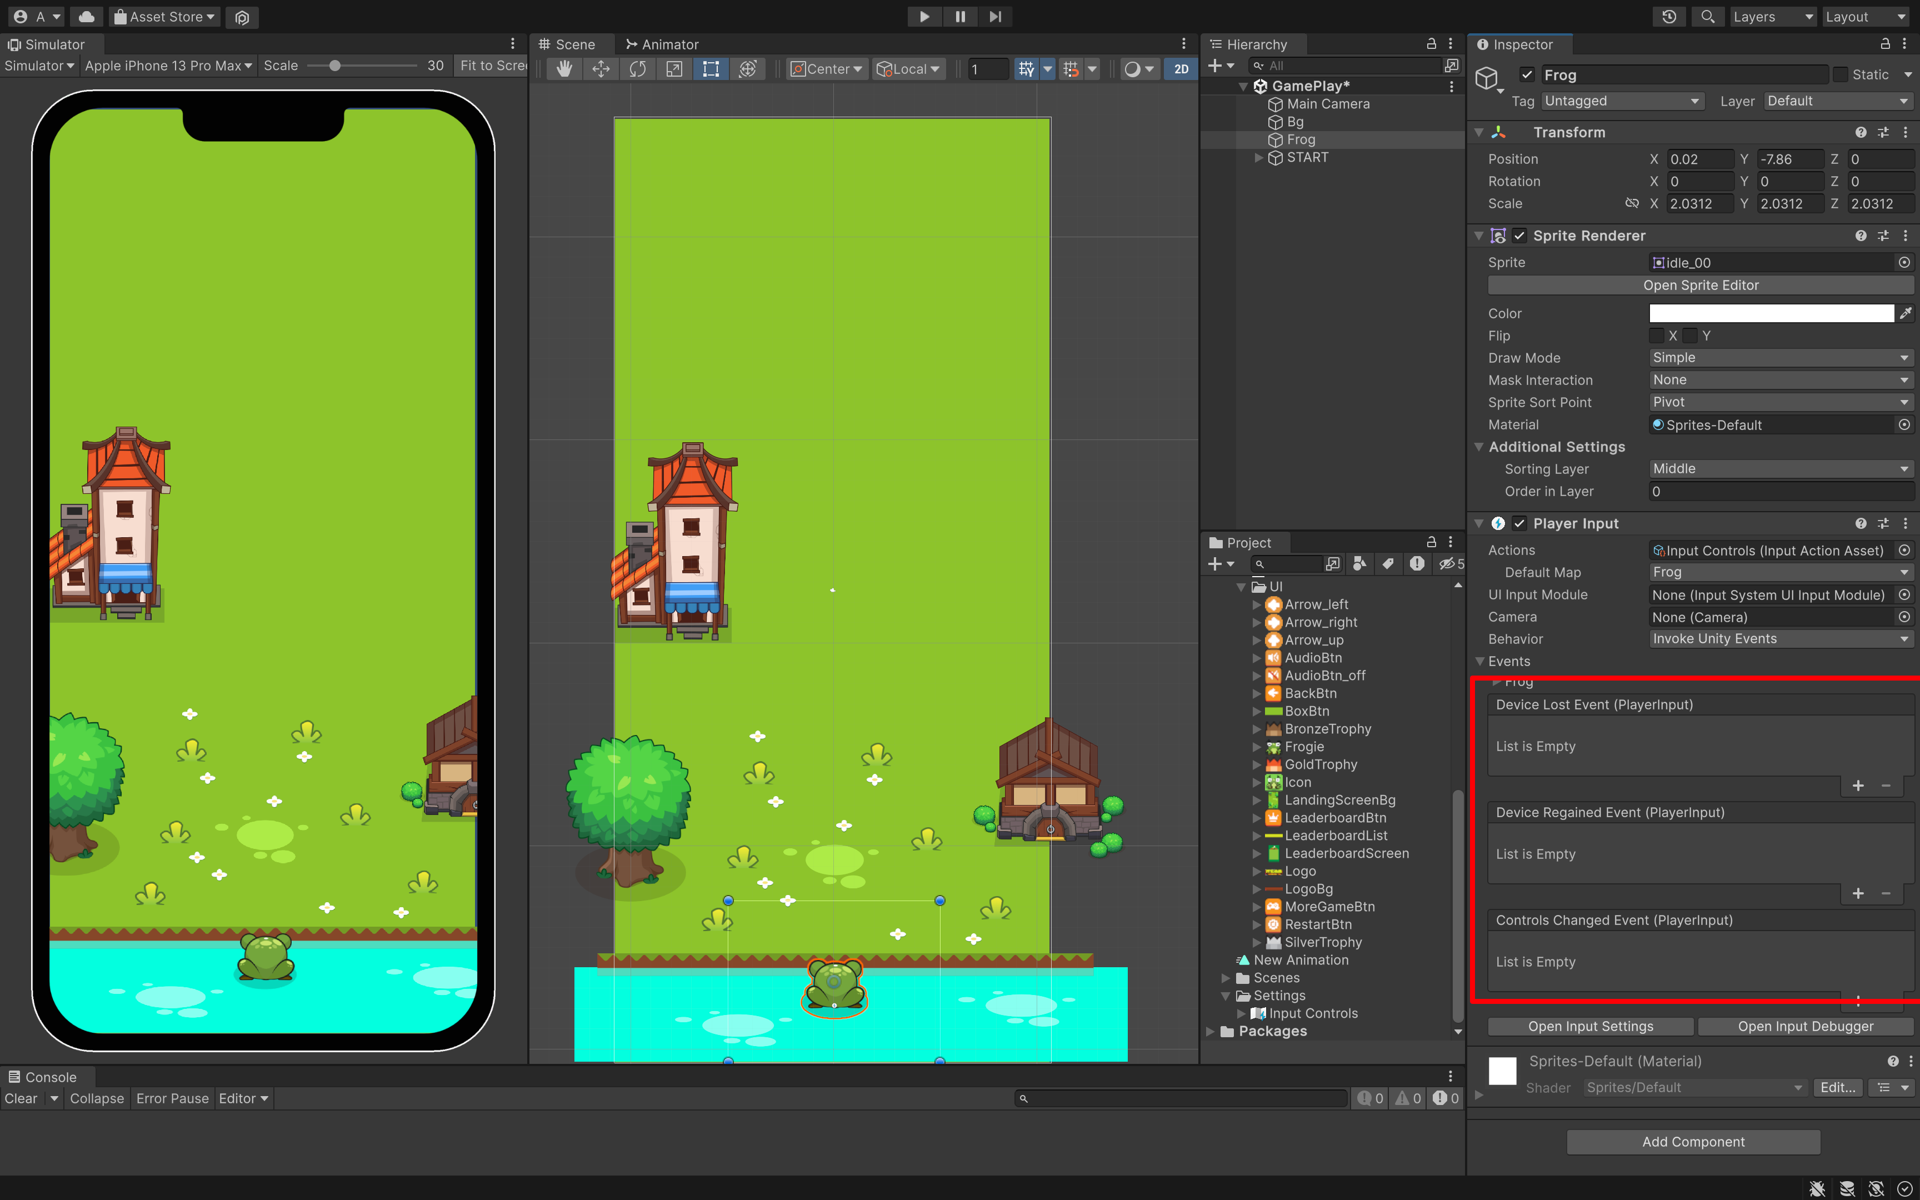
Task: Click the Add Component button
Action: pyautogui.click(x=1693, y=1142)
